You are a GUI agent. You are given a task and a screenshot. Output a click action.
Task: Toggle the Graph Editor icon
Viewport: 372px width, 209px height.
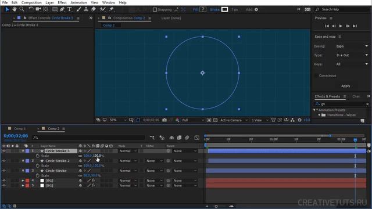[x=196, y=138]
